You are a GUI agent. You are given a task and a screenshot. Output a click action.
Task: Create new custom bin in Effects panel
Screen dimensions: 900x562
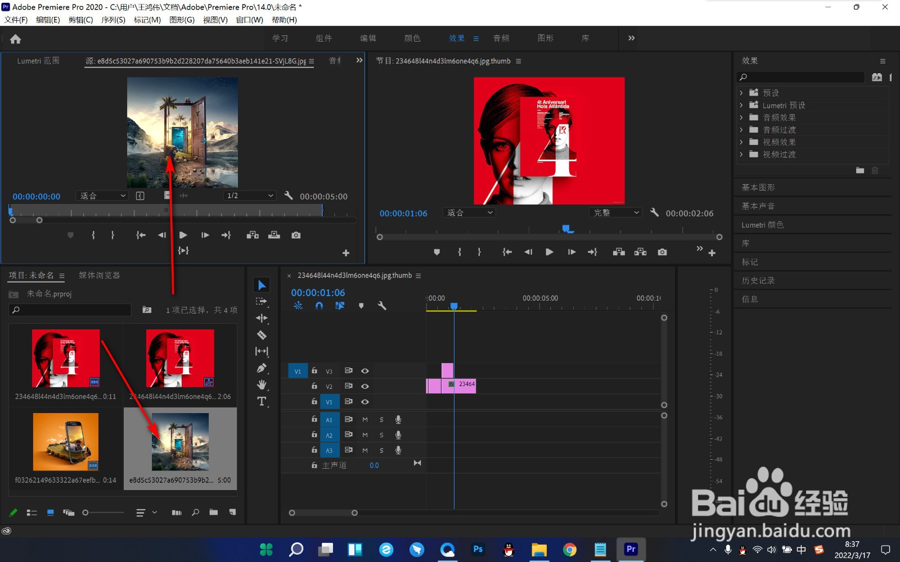pyautogui.click(x=860, y=170)
